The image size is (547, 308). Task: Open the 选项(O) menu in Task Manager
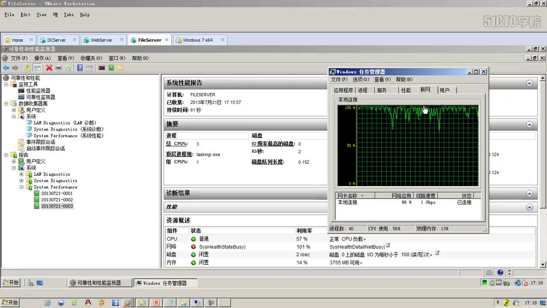(x=361, y=80)
